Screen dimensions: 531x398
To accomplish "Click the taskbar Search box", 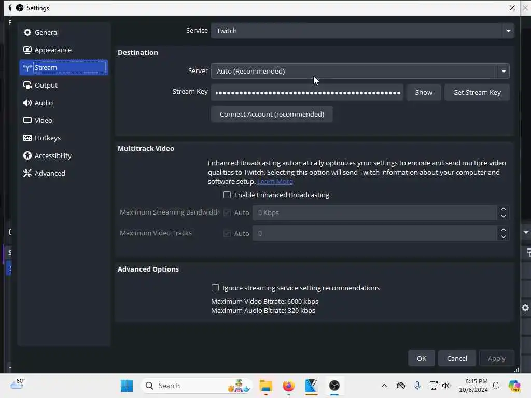I will coord(197,386).
